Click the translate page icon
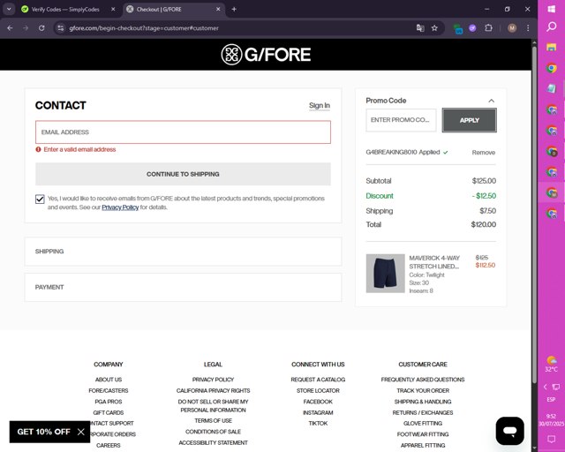 tap(420, 28)
